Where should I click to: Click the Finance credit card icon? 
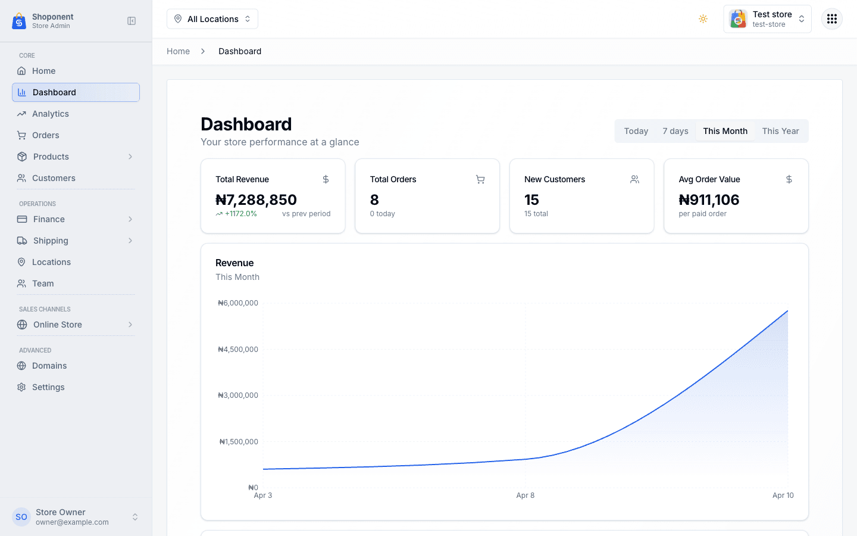22,219
